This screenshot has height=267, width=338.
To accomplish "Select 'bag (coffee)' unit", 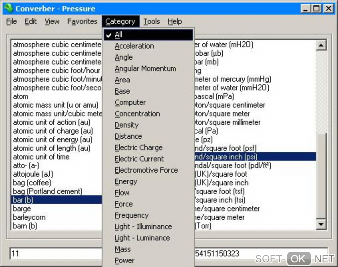I will coord(56,183).
